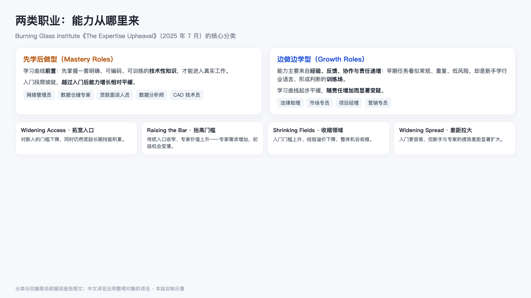Select the 网络管理员 tag

39,95
